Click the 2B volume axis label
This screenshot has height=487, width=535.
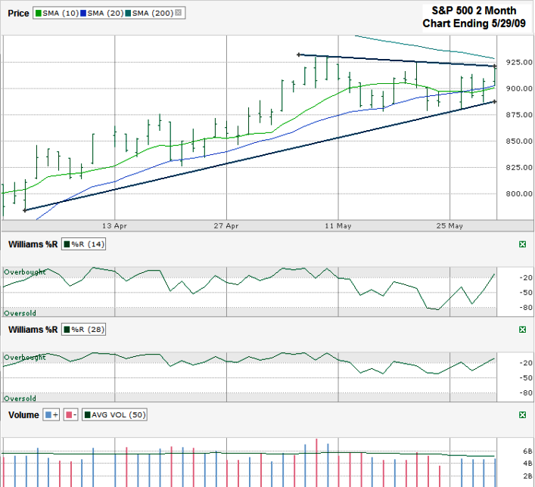pyautogui.click(x=527, y=476)
